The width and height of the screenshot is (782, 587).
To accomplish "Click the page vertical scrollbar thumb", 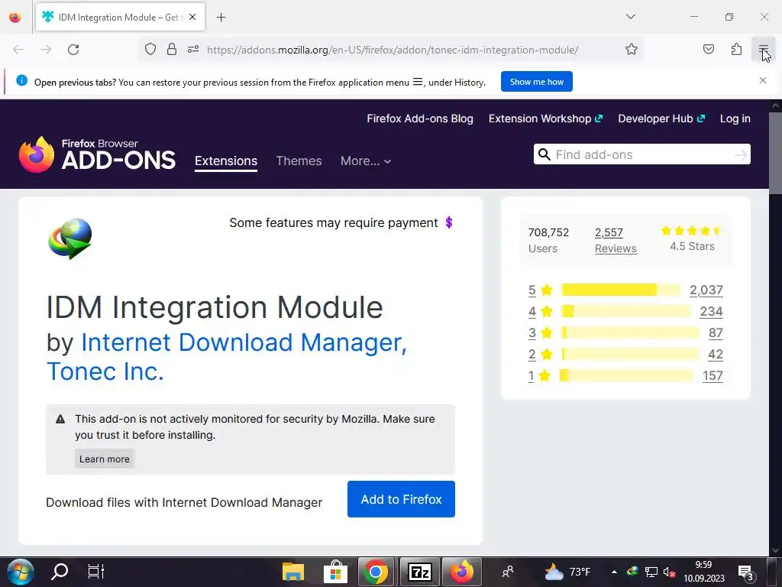I will click(775, 153).
